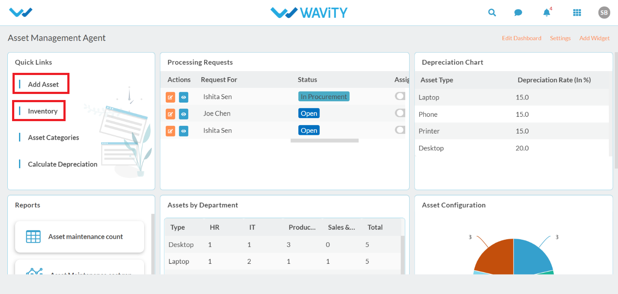Click the Status column header
This screenshot has width=618, height=294.
pyautogui.click(x=307, y=80)
